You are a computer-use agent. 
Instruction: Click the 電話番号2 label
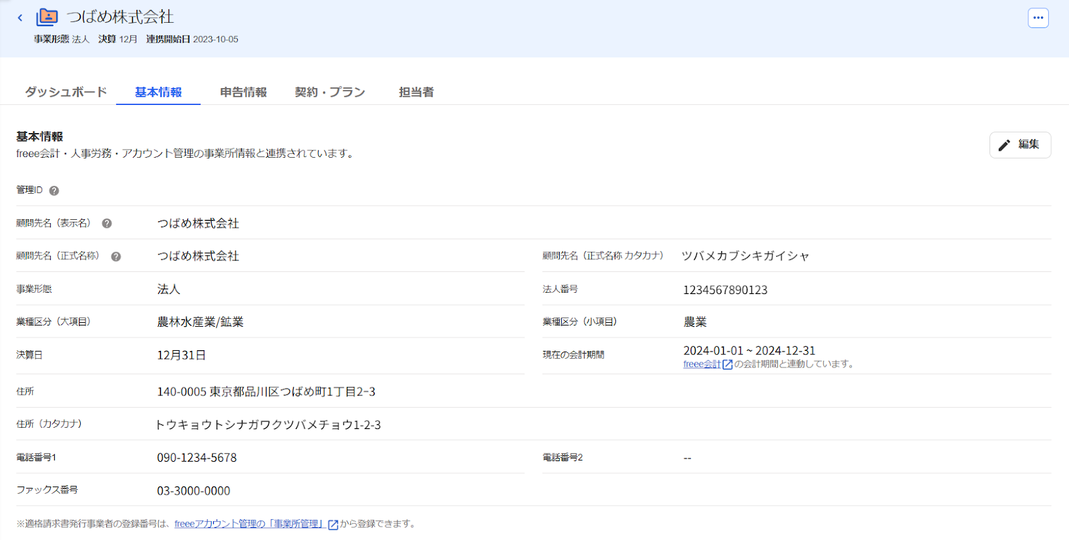click(x=563, y=458)
